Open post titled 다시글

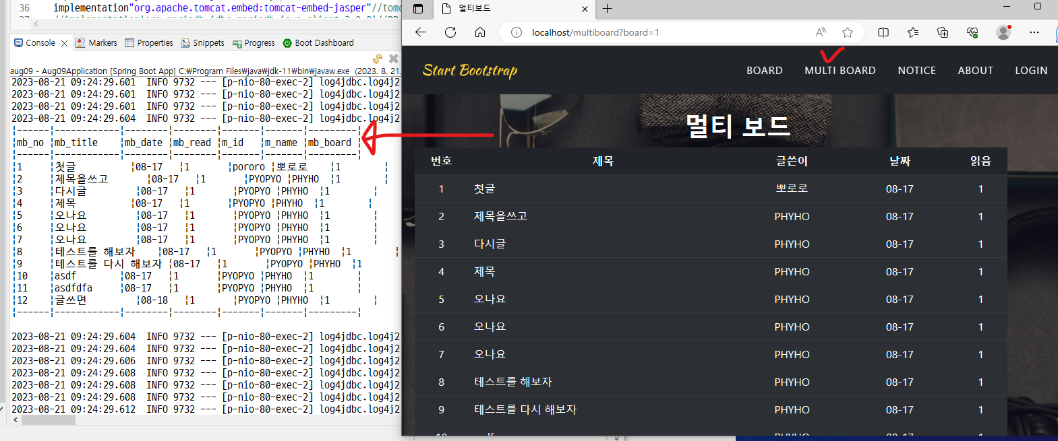490,244
